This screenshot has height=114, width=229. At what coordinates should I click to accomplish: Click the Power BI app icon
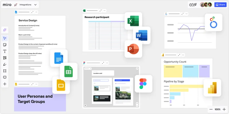[x=212, y=88]
